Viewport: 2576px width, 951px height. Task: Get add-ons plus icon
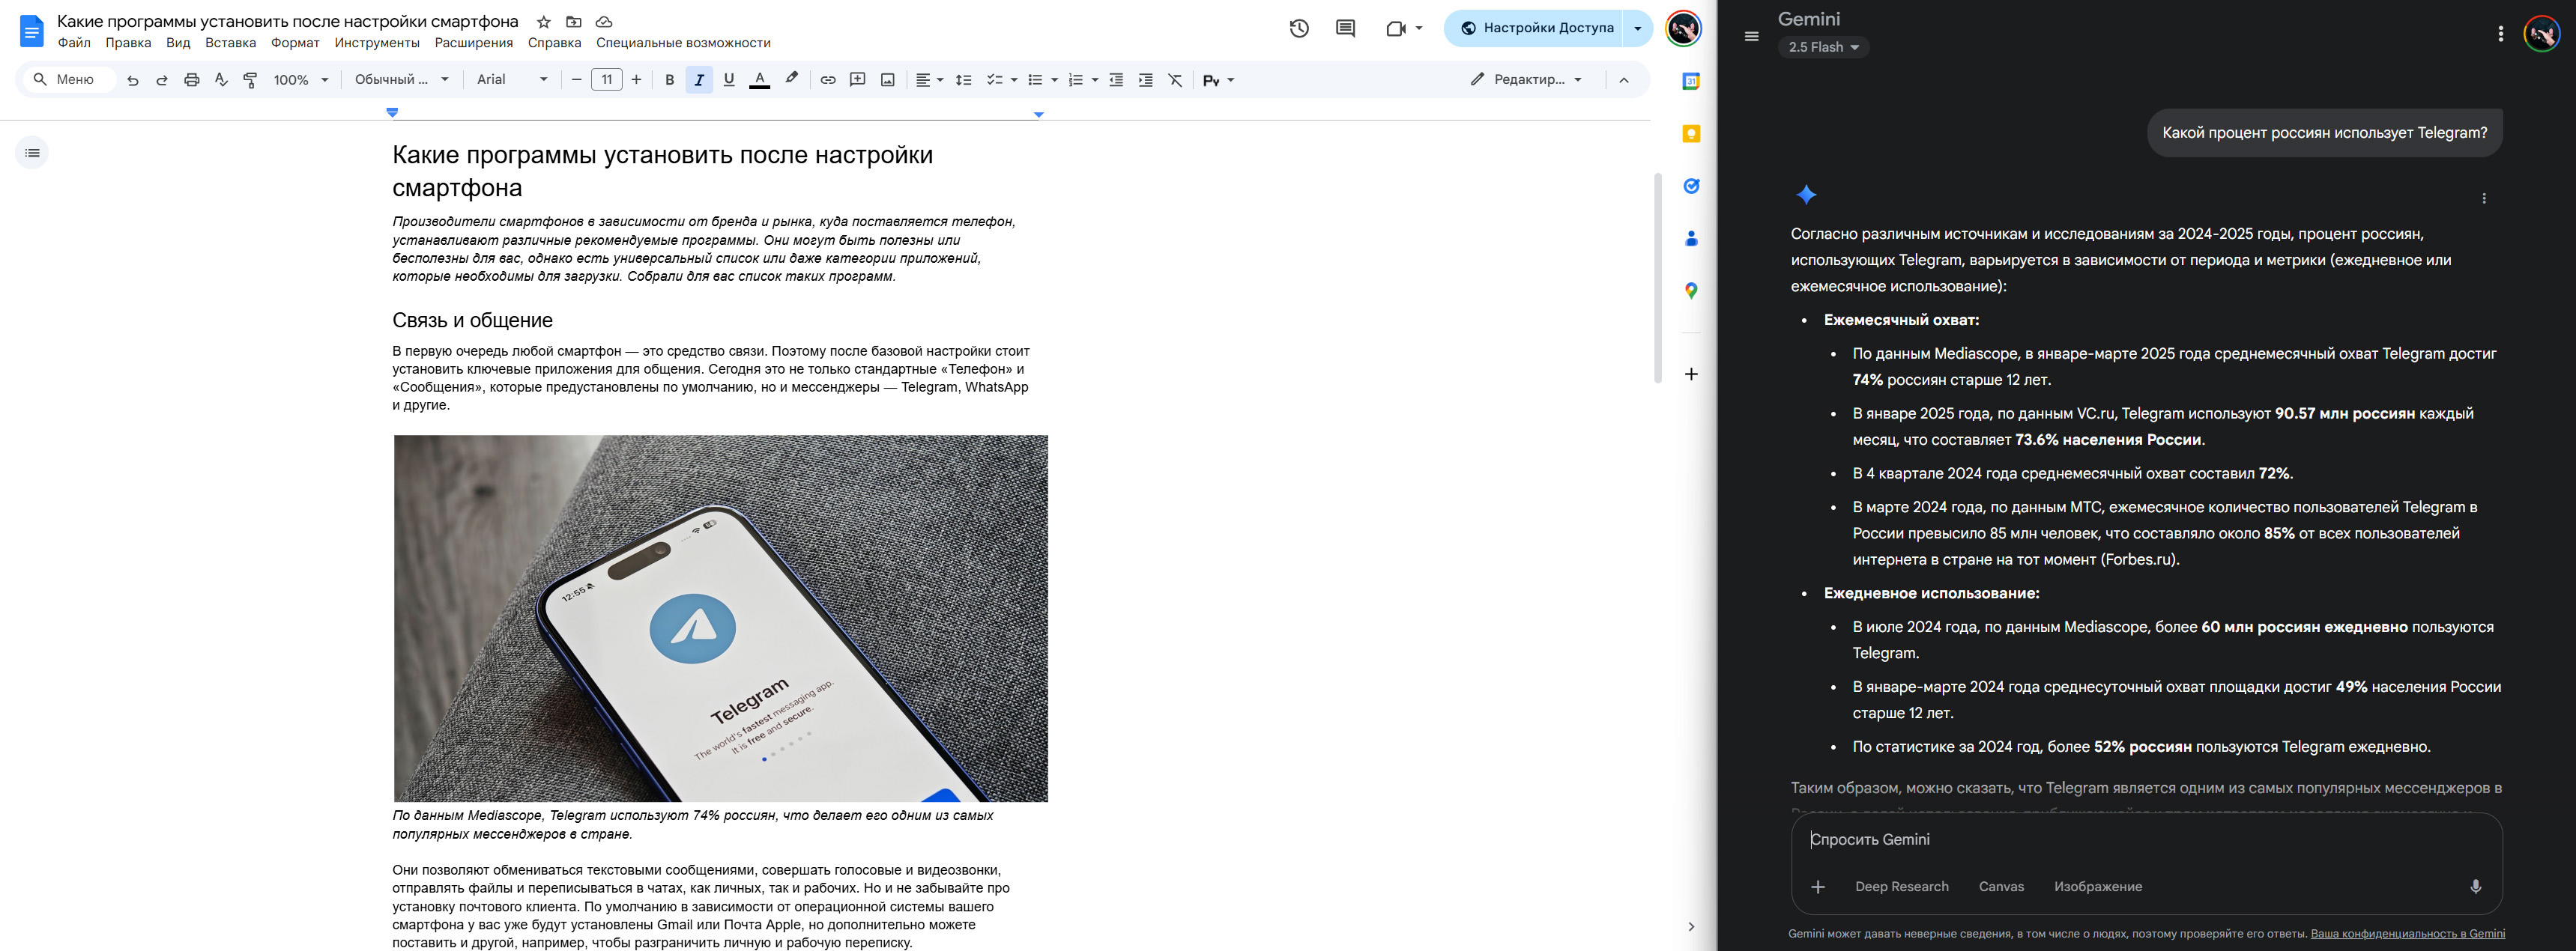click(x=1691, y=374)
